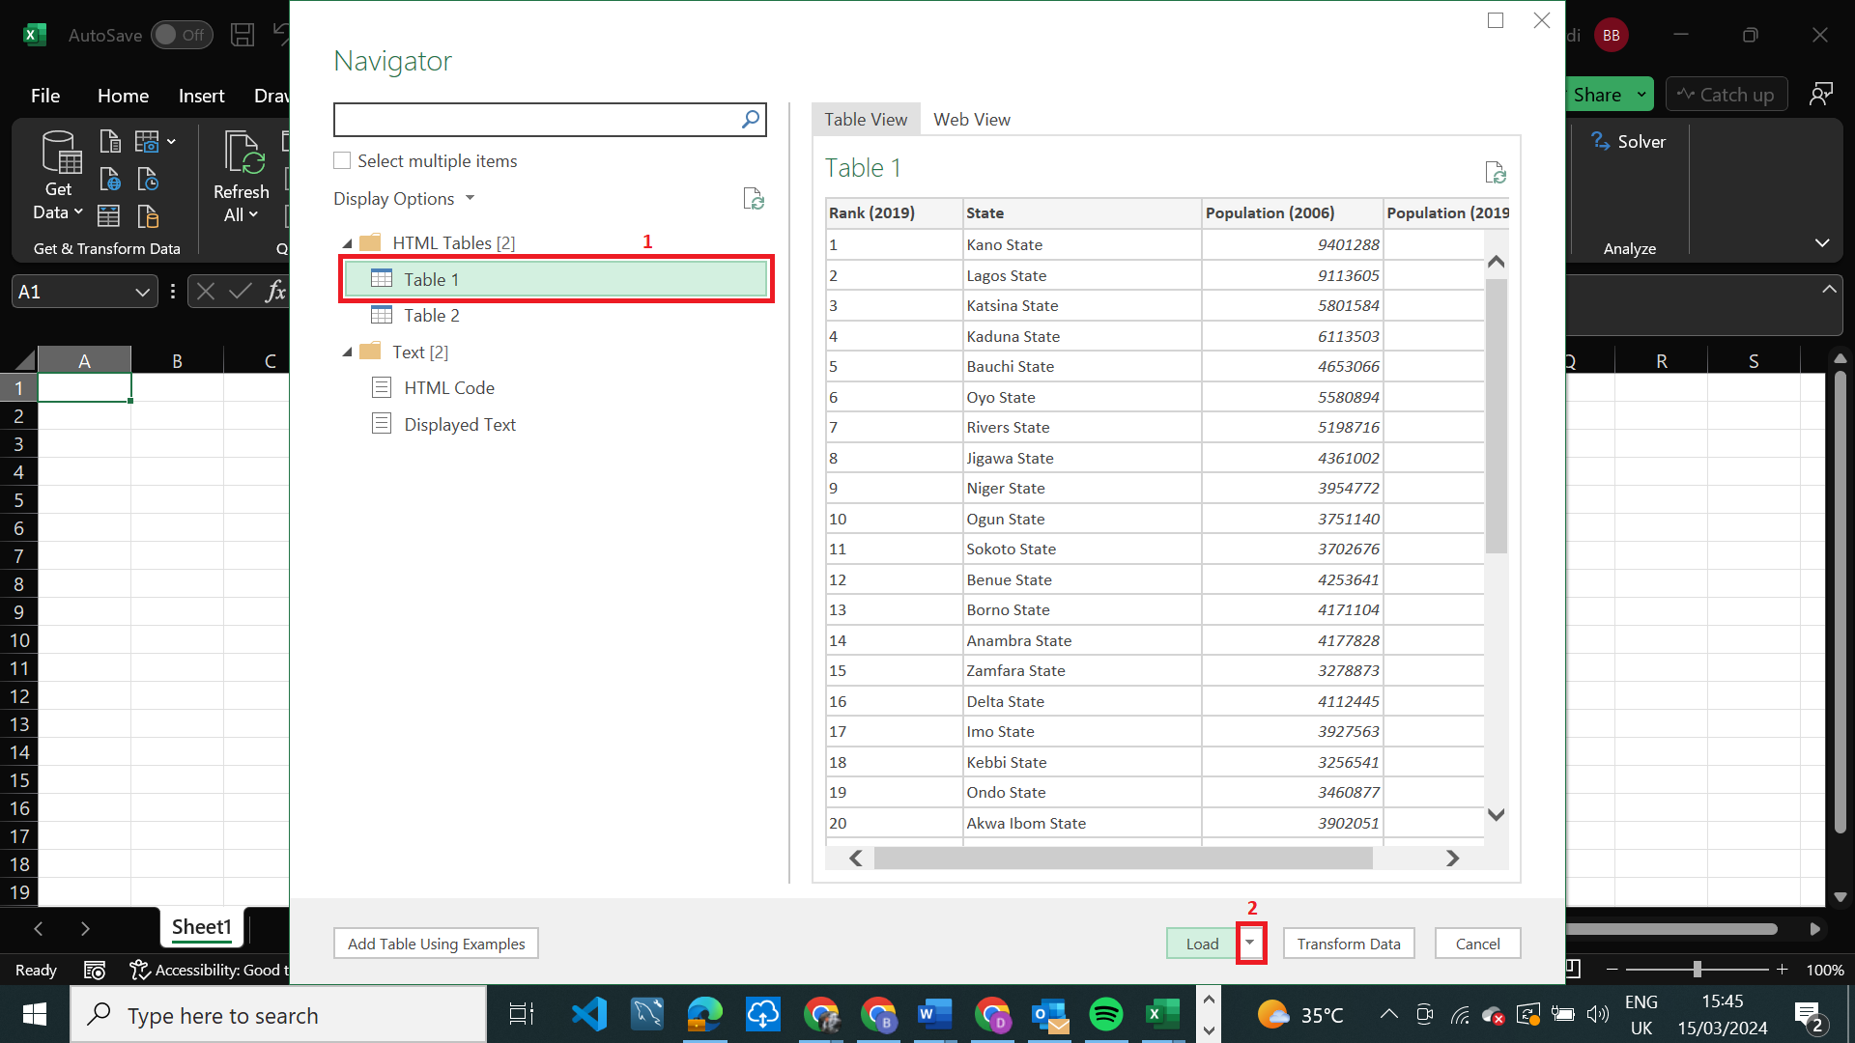Viewport: 1855px width, 1043px height.
Task: Toggle the AutoSave switch
Action: (182, 35)
